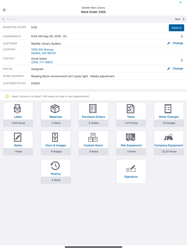Screen dimensions: 187x249
Task: Click the 'Work Order 2164' title
Action: pyautogui.click(x=93, y=12)
